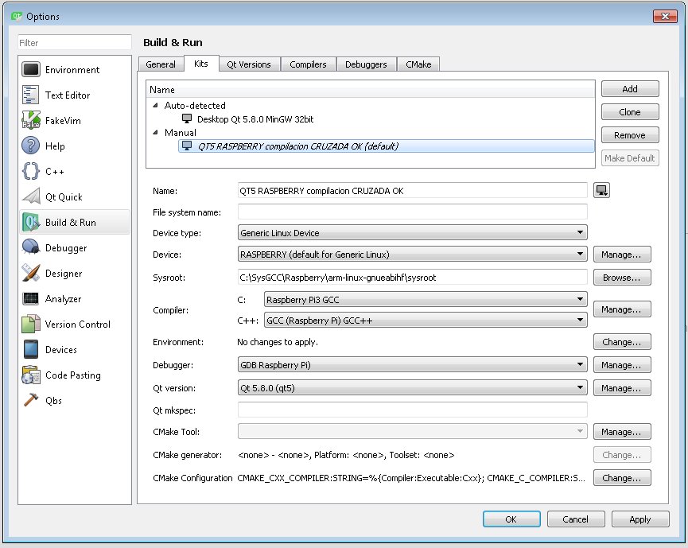Open the Devices tablet icon category
Image resolution: width=688 pixels, height=548 pixels.
pyautogui.click(x=31, y=349)
